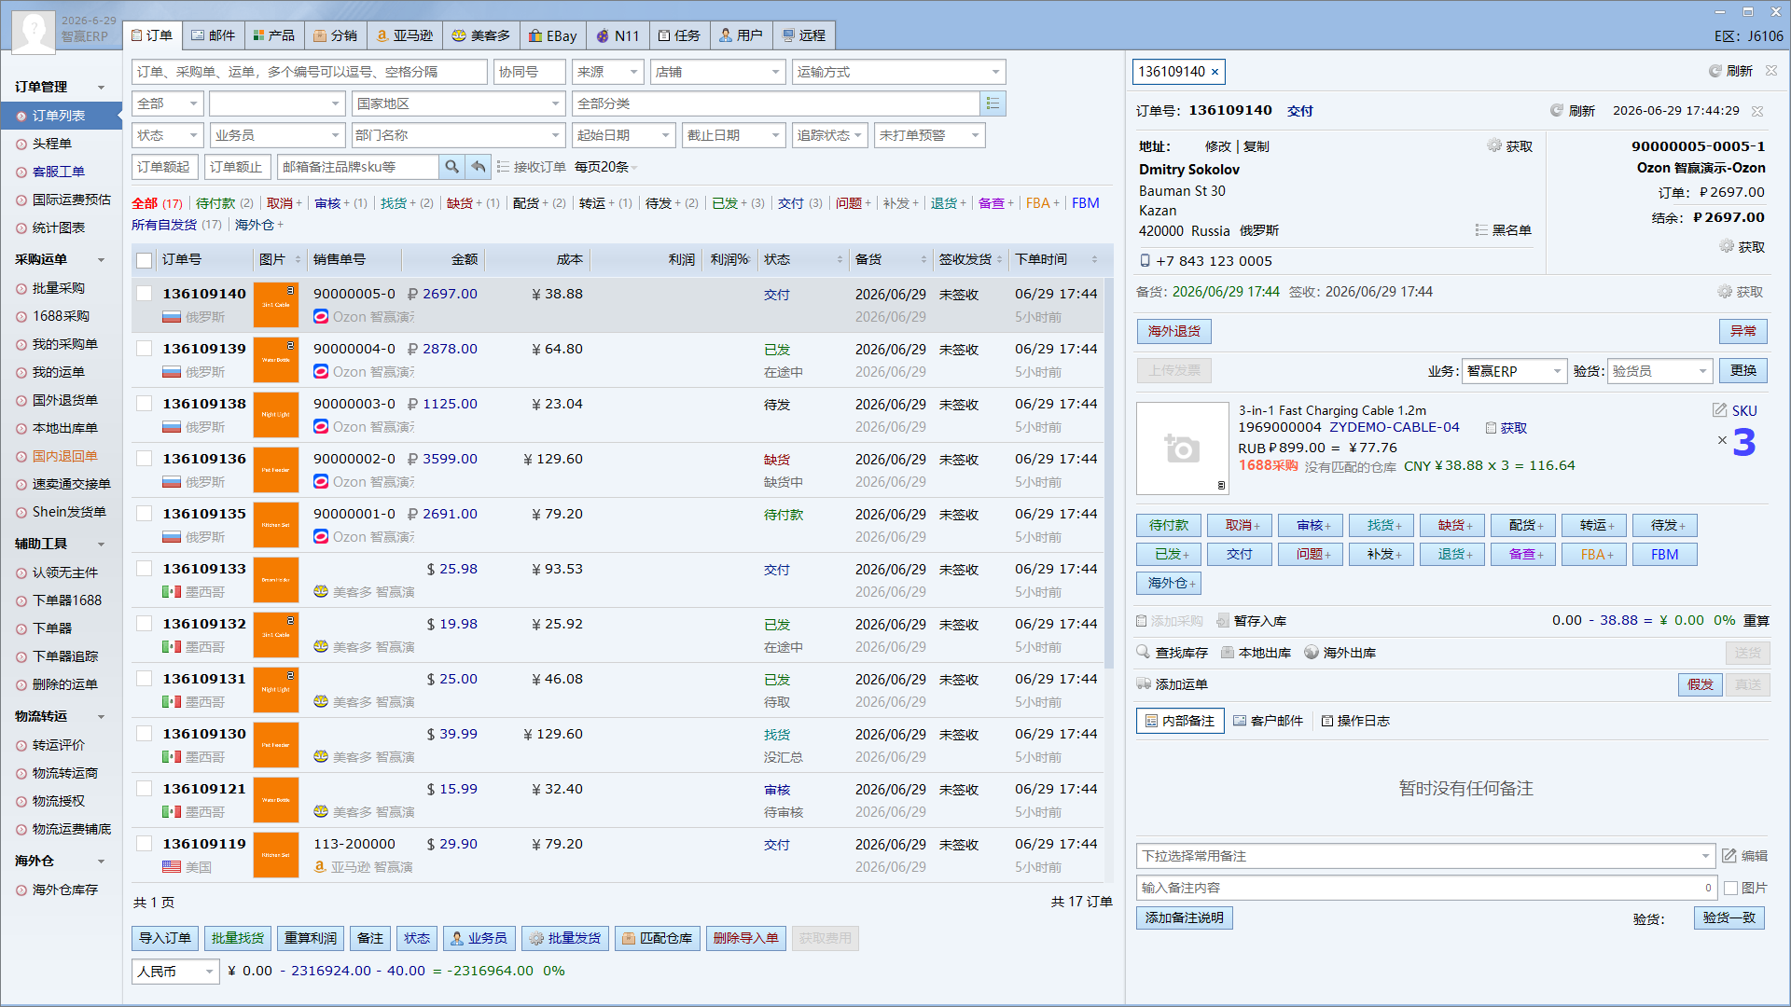
Task: Open the 未打单预警 dropdown
Action: pyautogui.click(x=929, y=135)
